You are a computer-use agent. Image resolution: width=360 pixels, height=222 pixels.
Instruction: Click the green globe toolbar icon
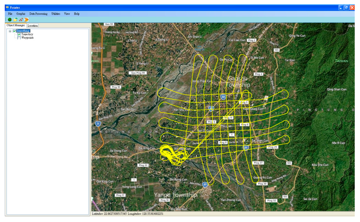coord(10,20)
